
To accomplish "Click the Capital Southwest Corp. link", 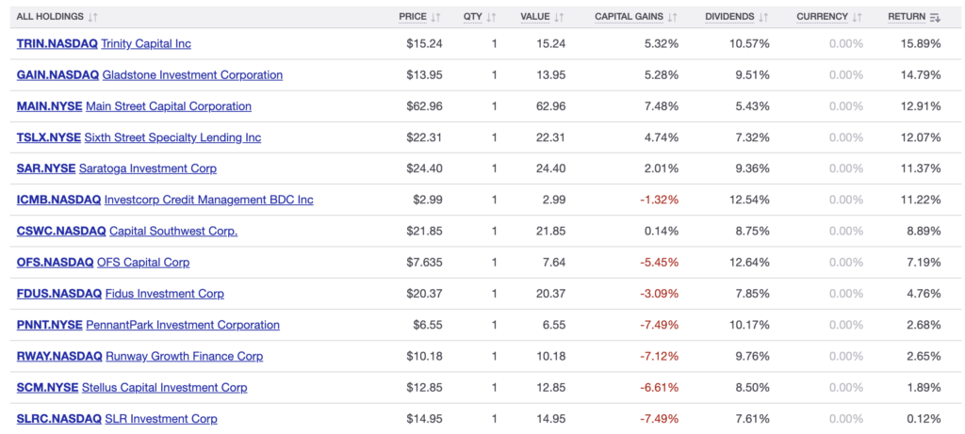I will click(x=173, y=231).
